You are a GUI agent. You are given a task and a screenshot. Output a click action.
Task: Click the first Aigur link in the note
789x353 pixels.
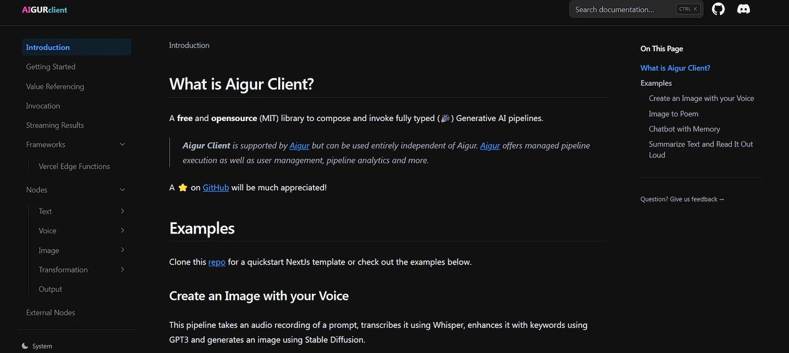(x=299, y=146)
